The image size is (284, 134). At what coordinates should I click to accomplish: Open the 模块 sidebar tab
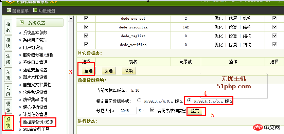[8, 43]
